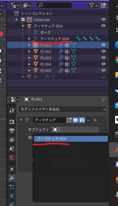The image size is (118, 206).
Task: Open the World properties tab
Action: 12,158
